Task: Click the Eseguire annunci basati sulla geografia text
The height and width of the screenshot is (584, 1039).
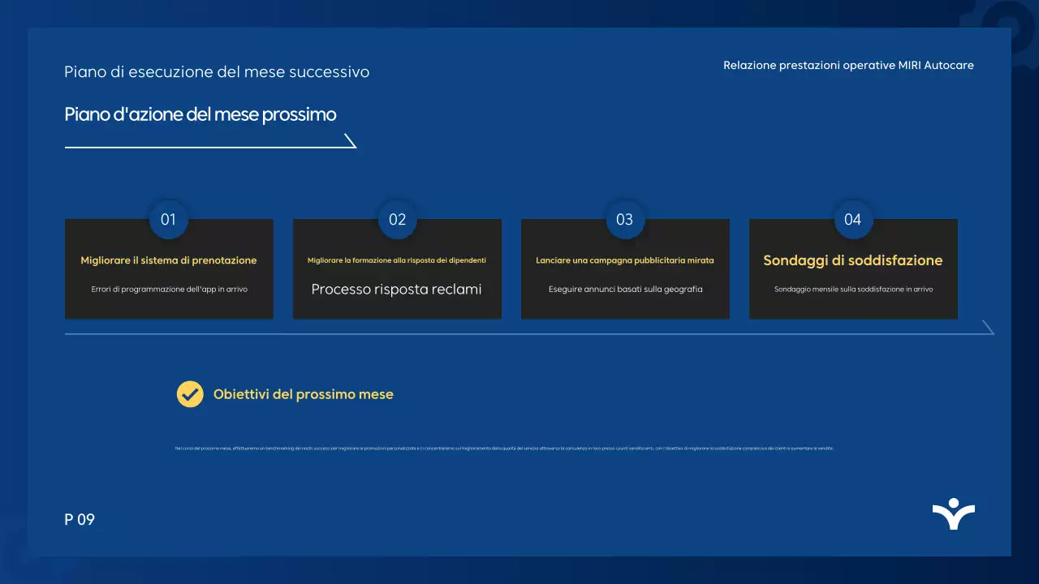Action: coord(625,288)
